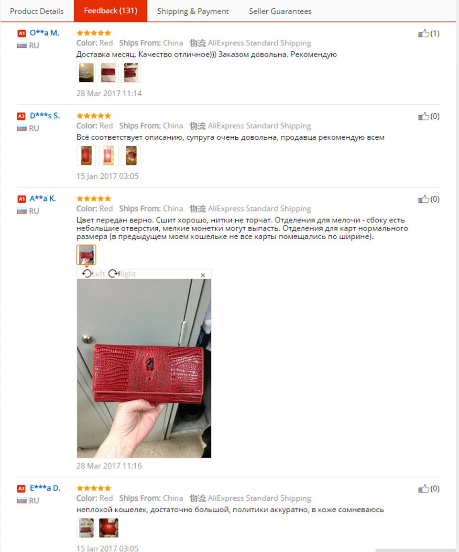This screenshot has height=552, width=459.
Task: Click the A1 level badge beside O**a M.
Action: pos(22,33)
